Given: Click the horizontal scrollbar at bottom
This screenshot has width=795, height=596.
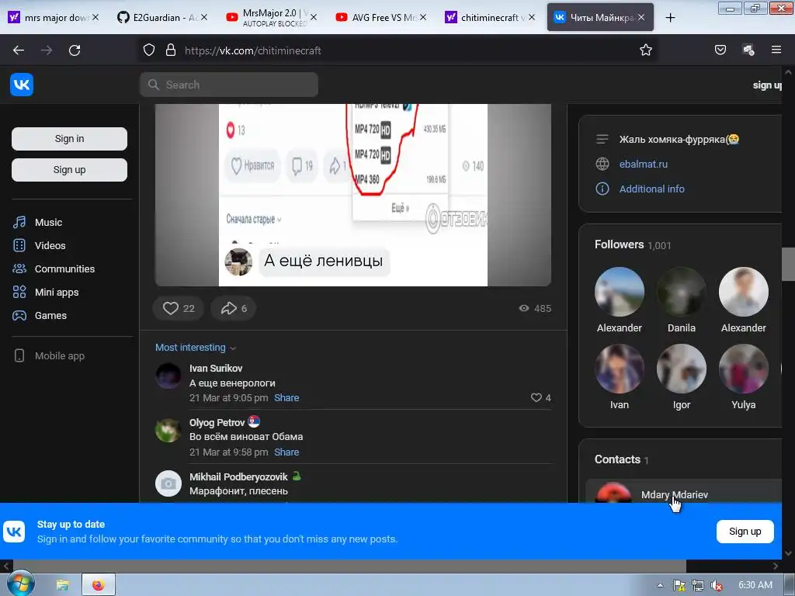Looking at the screenshot, I should [x=349, y=566].
